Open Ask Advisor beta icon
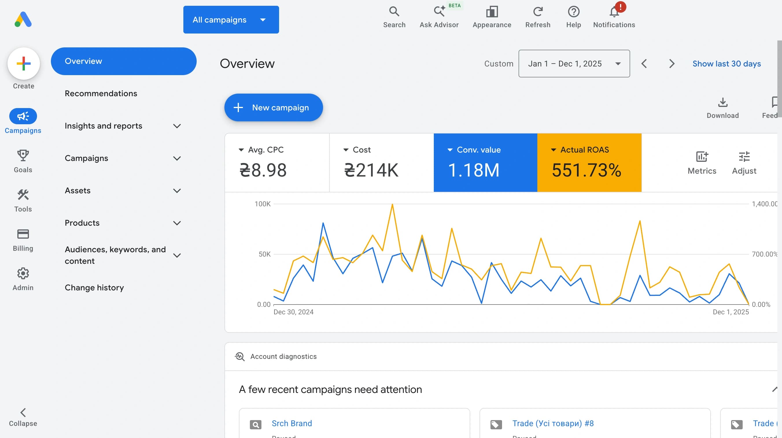Viewport: 782px width, 438px height. tap(439, 12)
